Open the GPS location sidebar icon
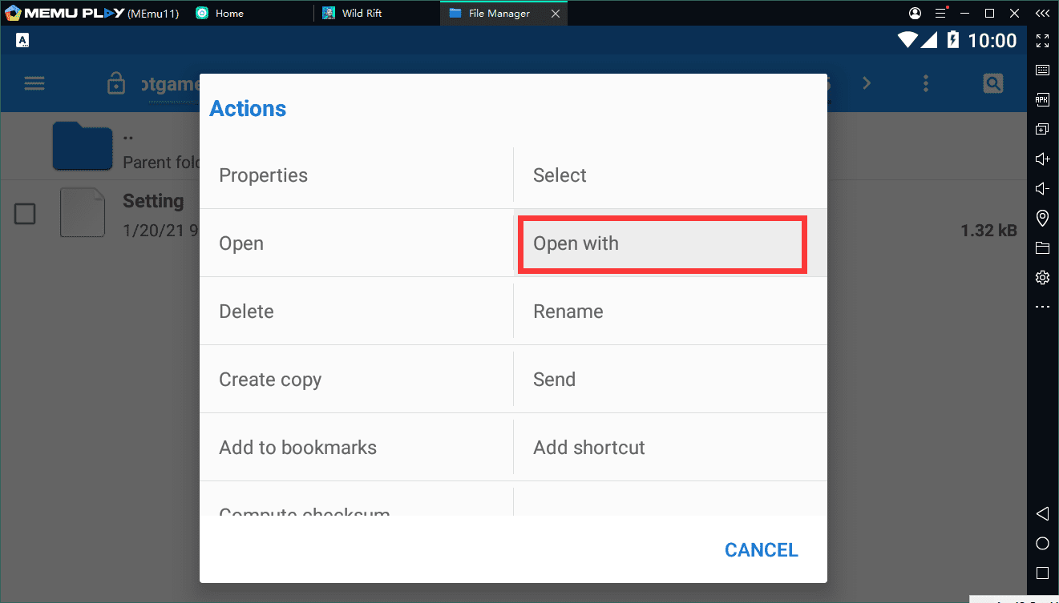Viewport: 1059px width, 603px height. (1042, 218)
